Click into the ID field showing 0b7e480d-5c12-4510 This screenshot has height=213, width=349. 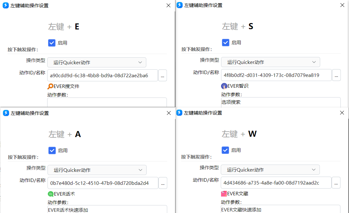coord(103,183)
